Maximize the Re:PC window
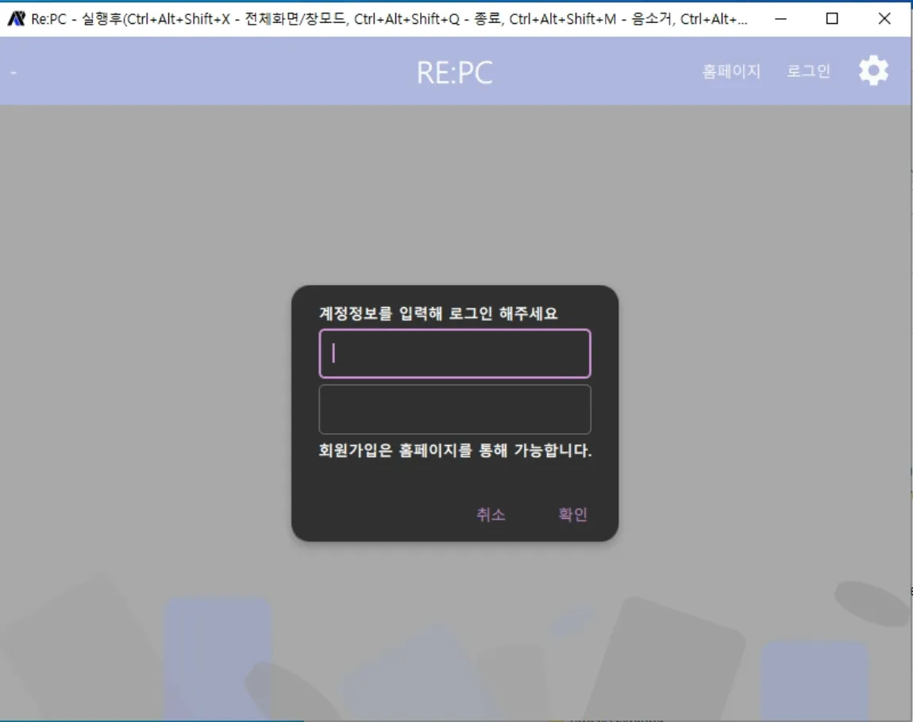The width and height of the screenshot is (913, 722). 832,18
